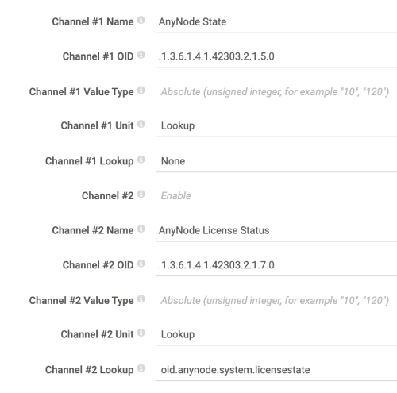Show help for Channel #1 Lookup

point(141,160)
